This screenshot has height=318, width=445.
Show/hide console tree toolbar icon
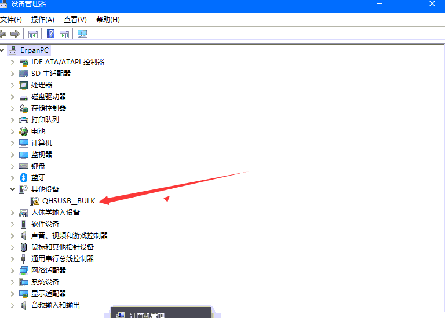pos(33,34)
